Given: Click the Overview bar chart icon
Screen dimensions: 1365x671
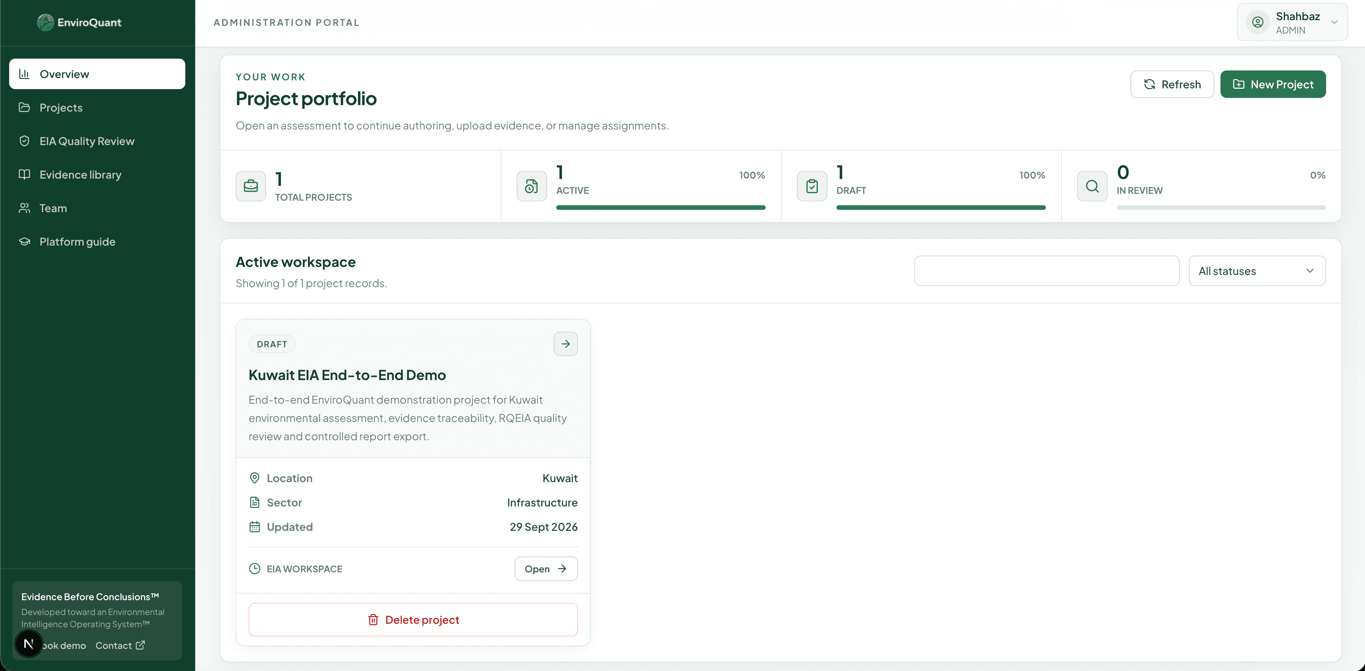Looking at the screenshot, I should (24, 74).
